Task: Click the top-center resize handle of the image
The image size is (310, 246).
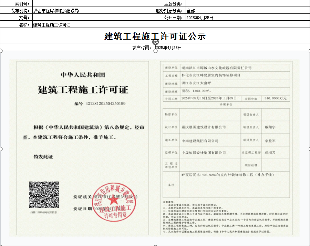Action: [x=155, y=51]
